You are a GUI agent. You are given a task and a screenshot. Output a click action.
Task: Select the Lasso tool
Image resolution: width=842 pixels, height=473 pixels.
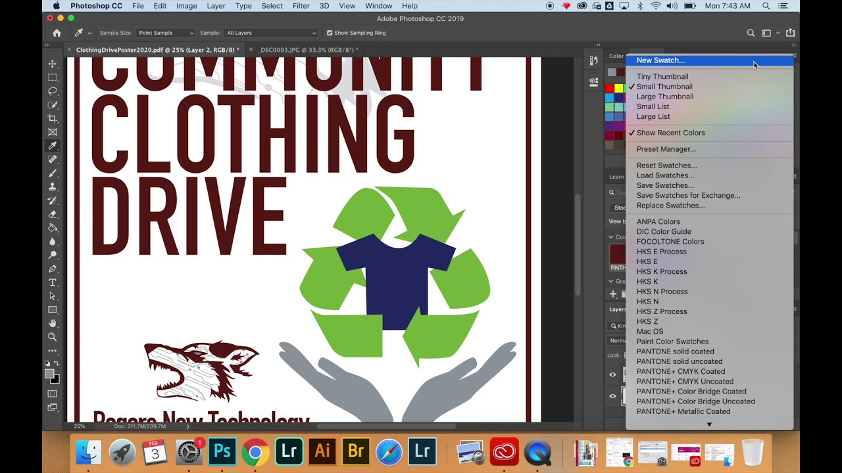(53, 91)
